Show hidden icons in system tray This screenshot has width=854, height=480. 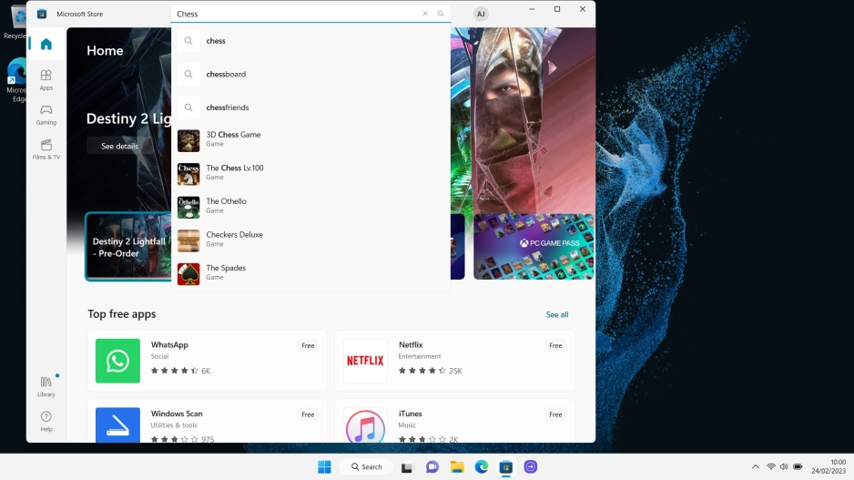tap(756, 467)
